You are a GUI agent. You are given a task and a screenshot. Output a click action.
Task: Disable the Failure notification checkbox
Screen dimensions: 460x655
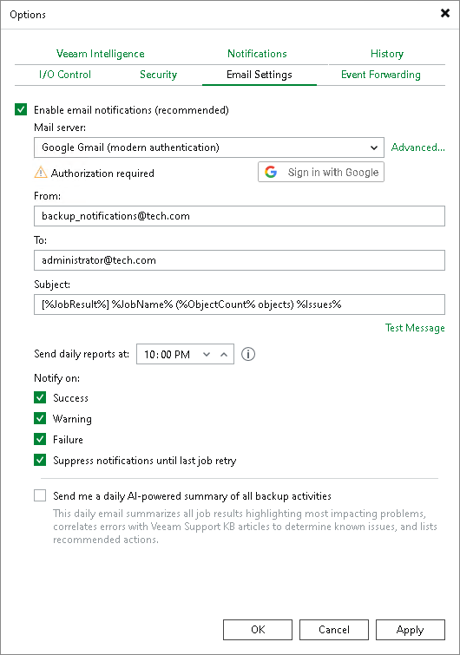(x=40, y=439)
